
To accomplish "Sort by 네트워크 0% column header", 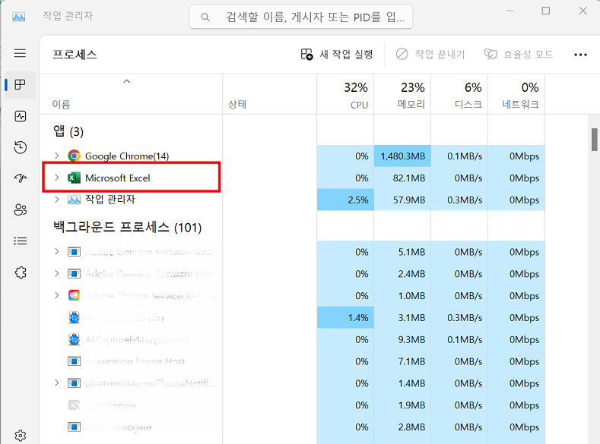I will pyautogui.click(x=516, y=94).
